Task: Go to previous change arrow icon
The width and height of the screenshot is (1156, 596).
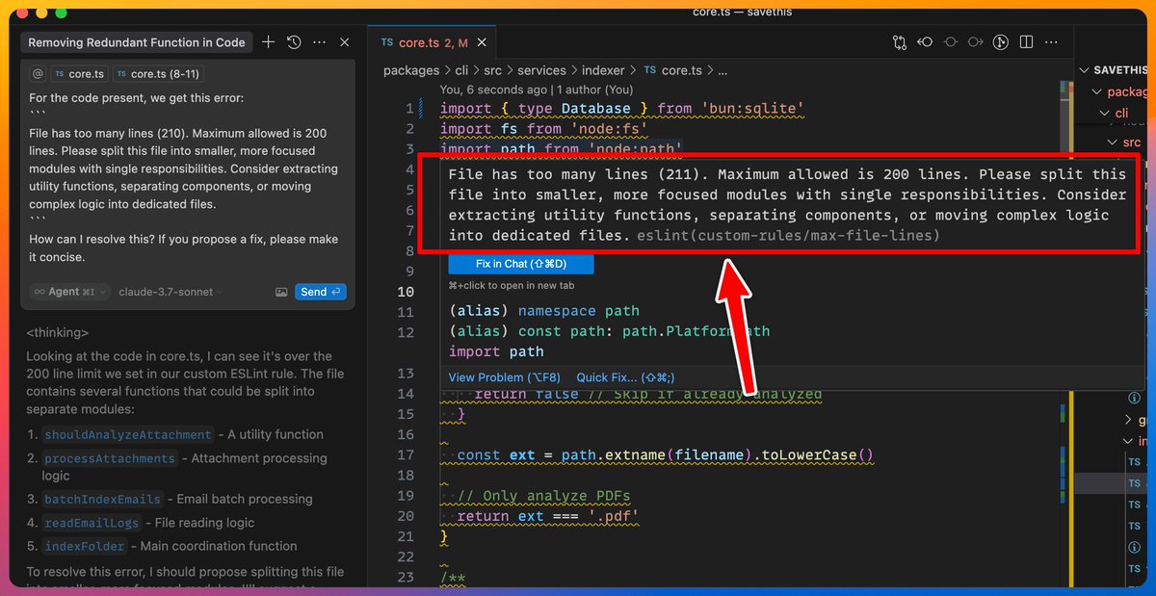Action: pos(925,42)
